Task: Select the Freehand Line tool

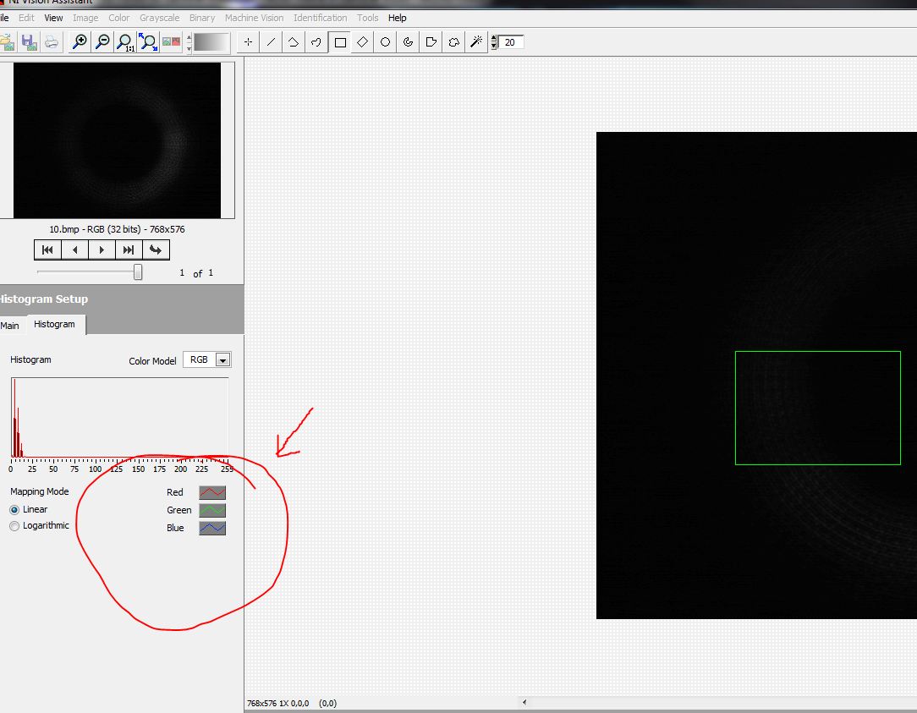Action: [x=316, y=42]
